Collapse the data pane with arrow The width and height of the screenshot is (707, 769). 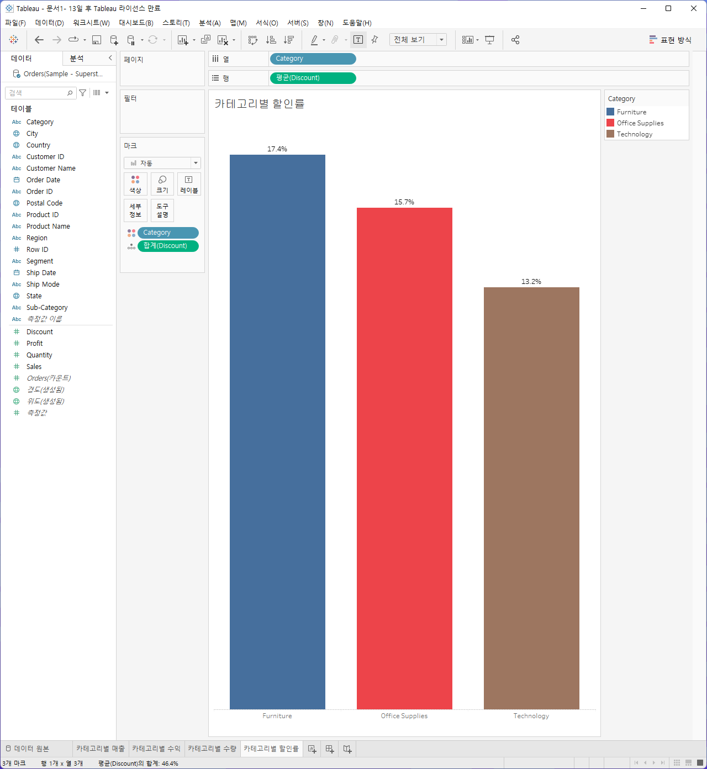click(110, 58)
